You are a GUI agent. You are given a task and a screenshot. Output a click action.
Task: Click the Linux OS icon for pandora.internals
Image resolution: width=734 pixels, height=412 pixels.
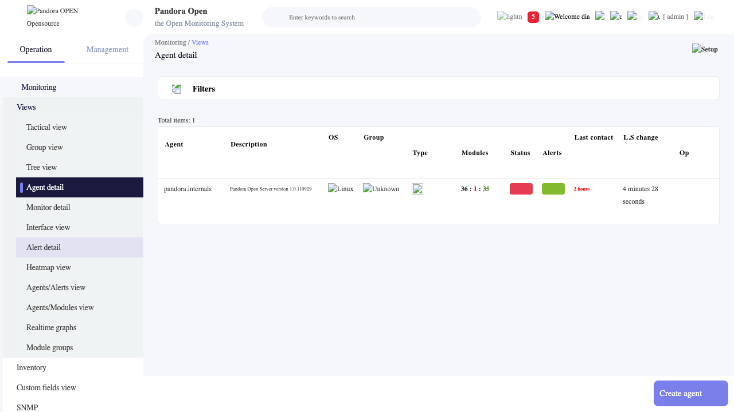[x=341, y=188]
